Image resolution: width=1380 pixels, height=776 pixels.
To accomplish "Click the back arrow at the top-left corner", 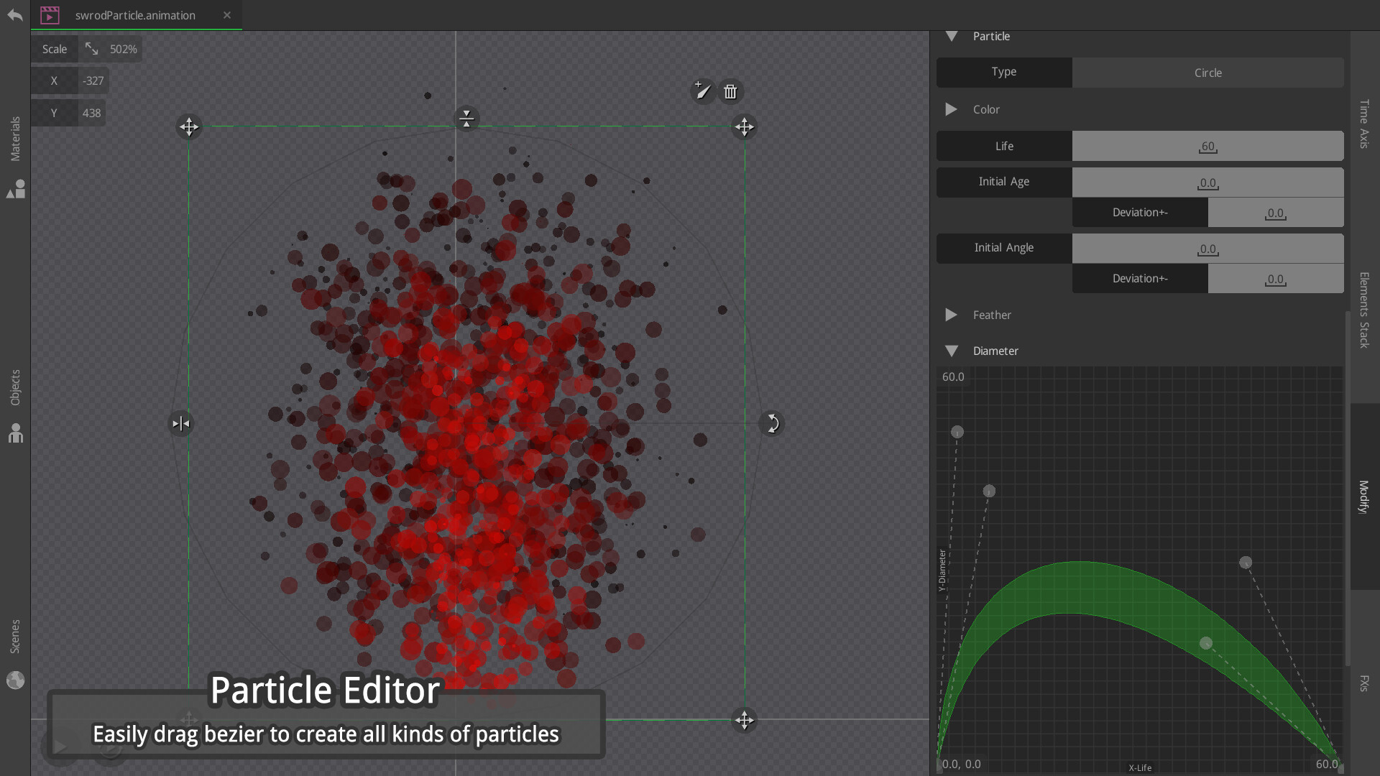I will coord(14,14).
